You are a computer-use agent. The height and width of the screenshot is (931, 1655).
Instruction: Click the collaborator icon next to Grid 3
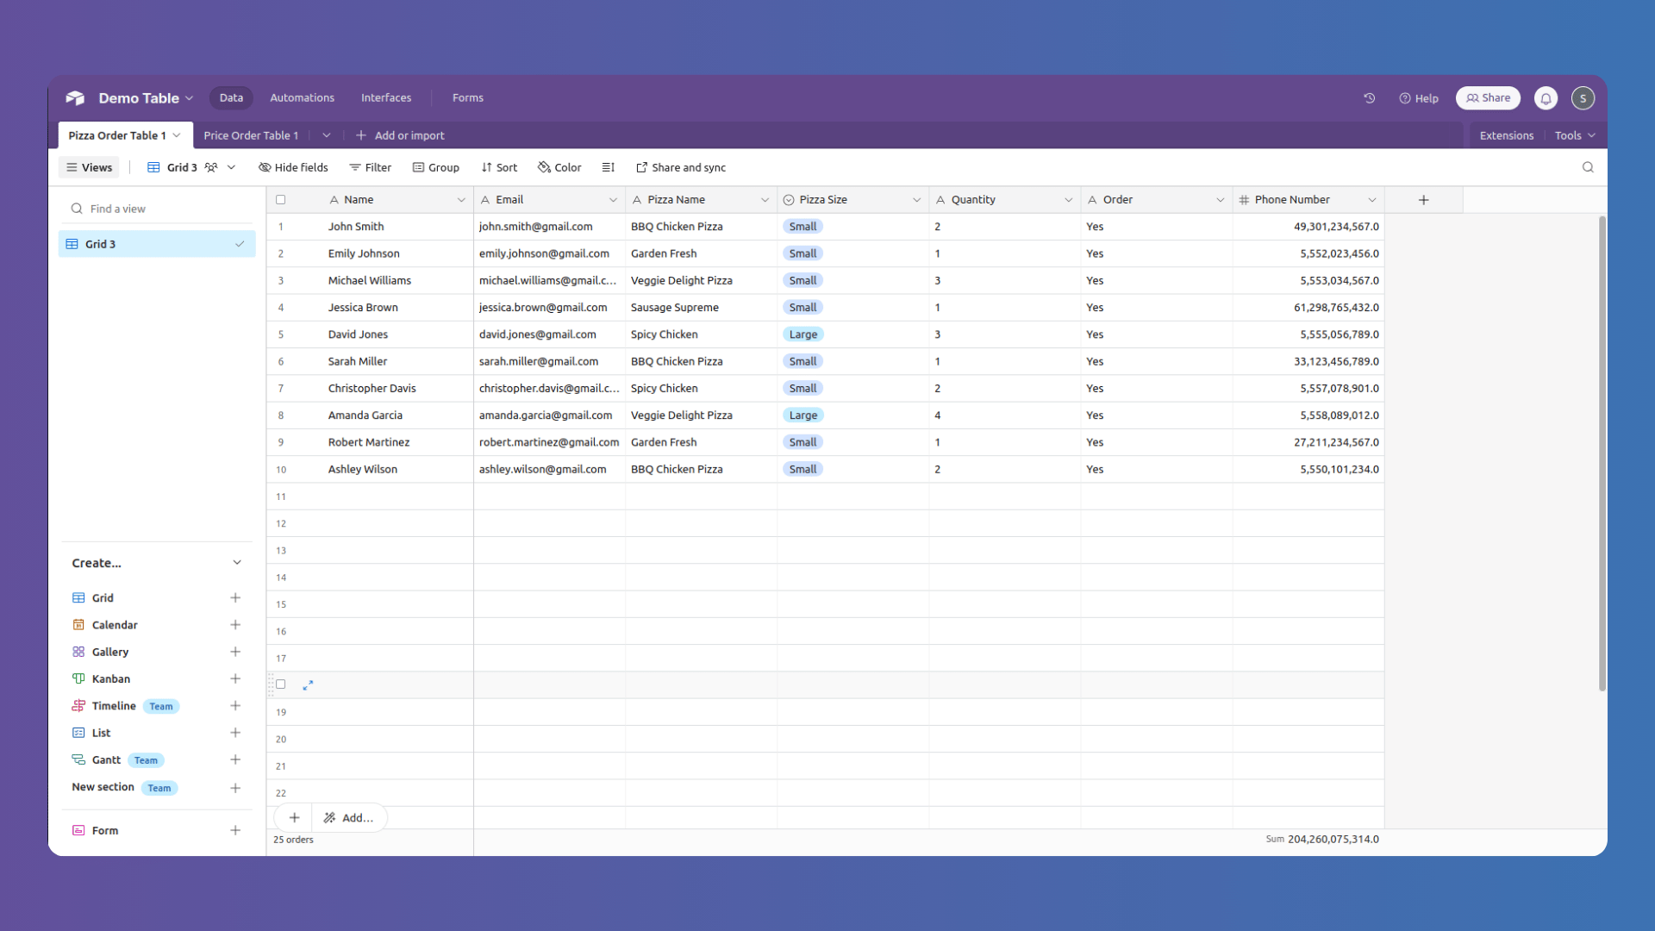pyautogui.click(x=211, y=167)
